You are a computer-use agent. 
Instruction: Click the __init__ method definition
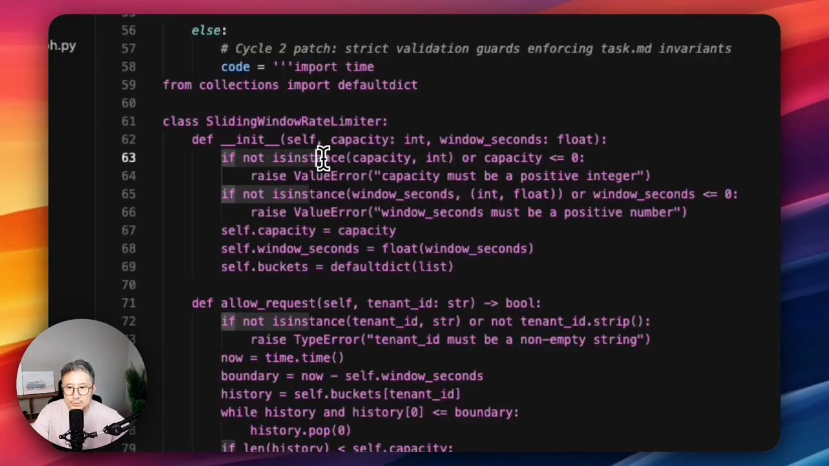[x=399, y=139]
